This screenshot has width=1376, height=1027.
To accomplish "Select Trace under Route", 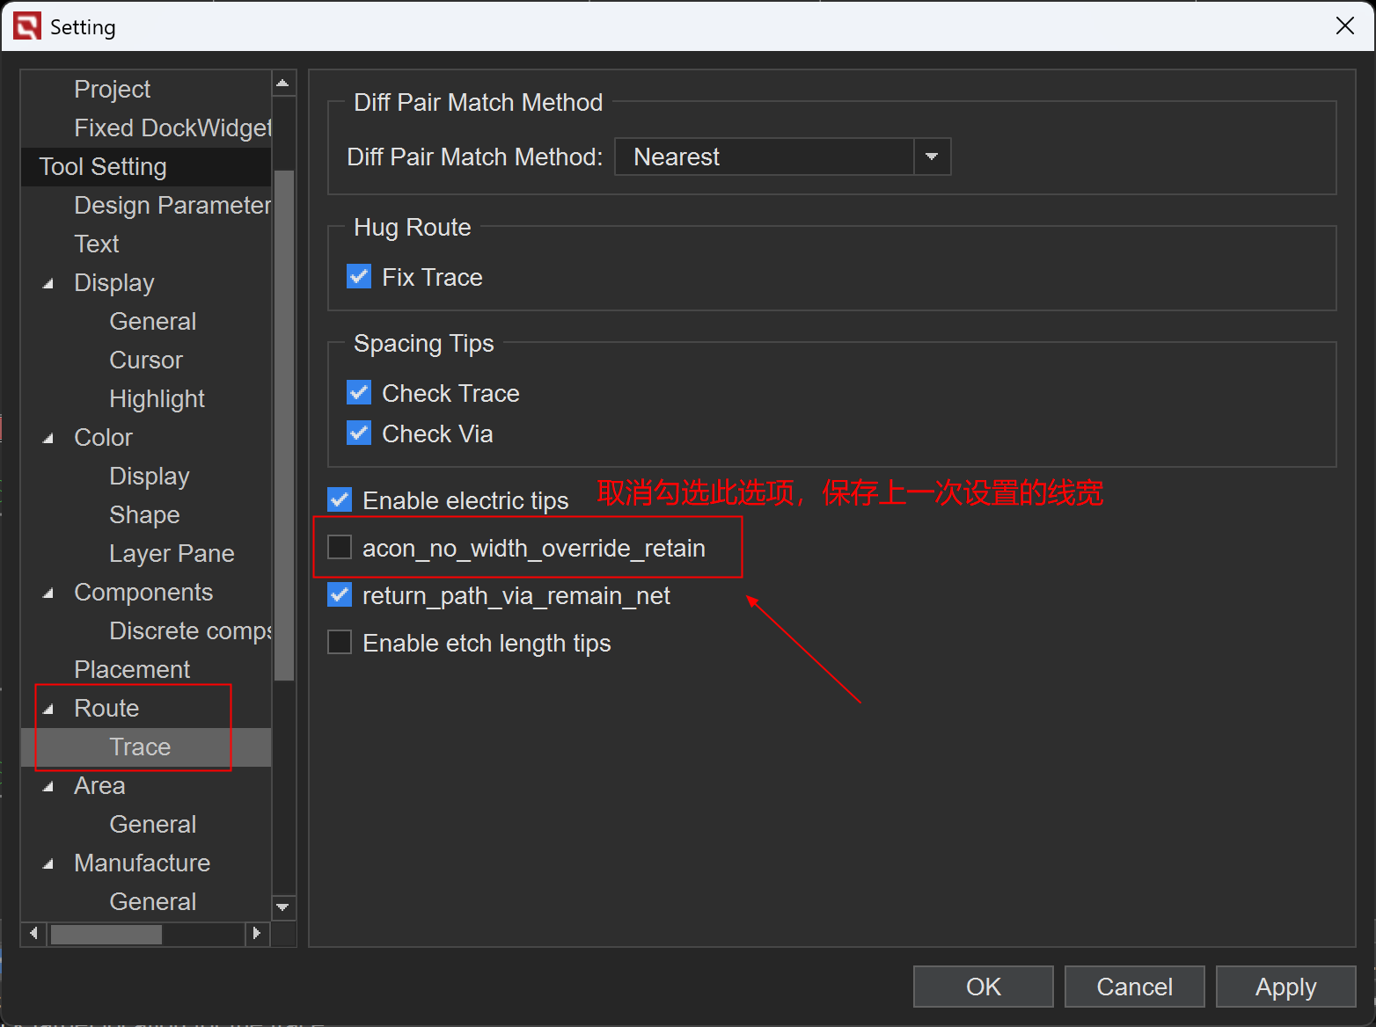I will coord(140,747).
